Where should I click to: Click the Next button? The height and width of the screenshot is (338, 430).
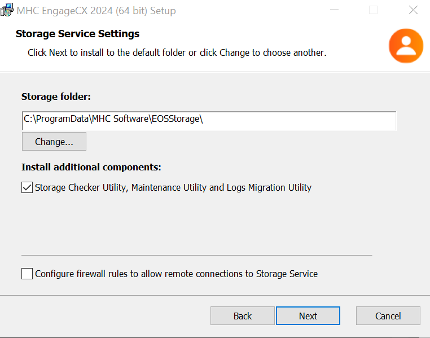click(x=308, y=316)
